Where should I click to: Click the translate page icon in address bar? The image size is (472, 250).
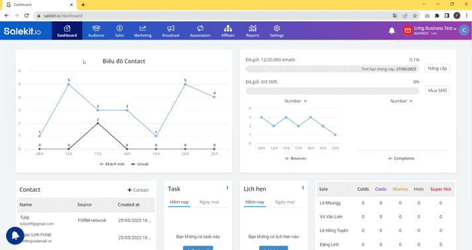click(x=395, y=16)
